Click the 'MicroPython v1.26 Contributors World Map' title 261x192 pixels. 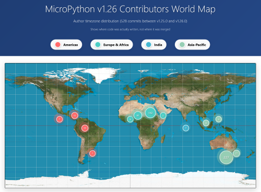[130, 9]
